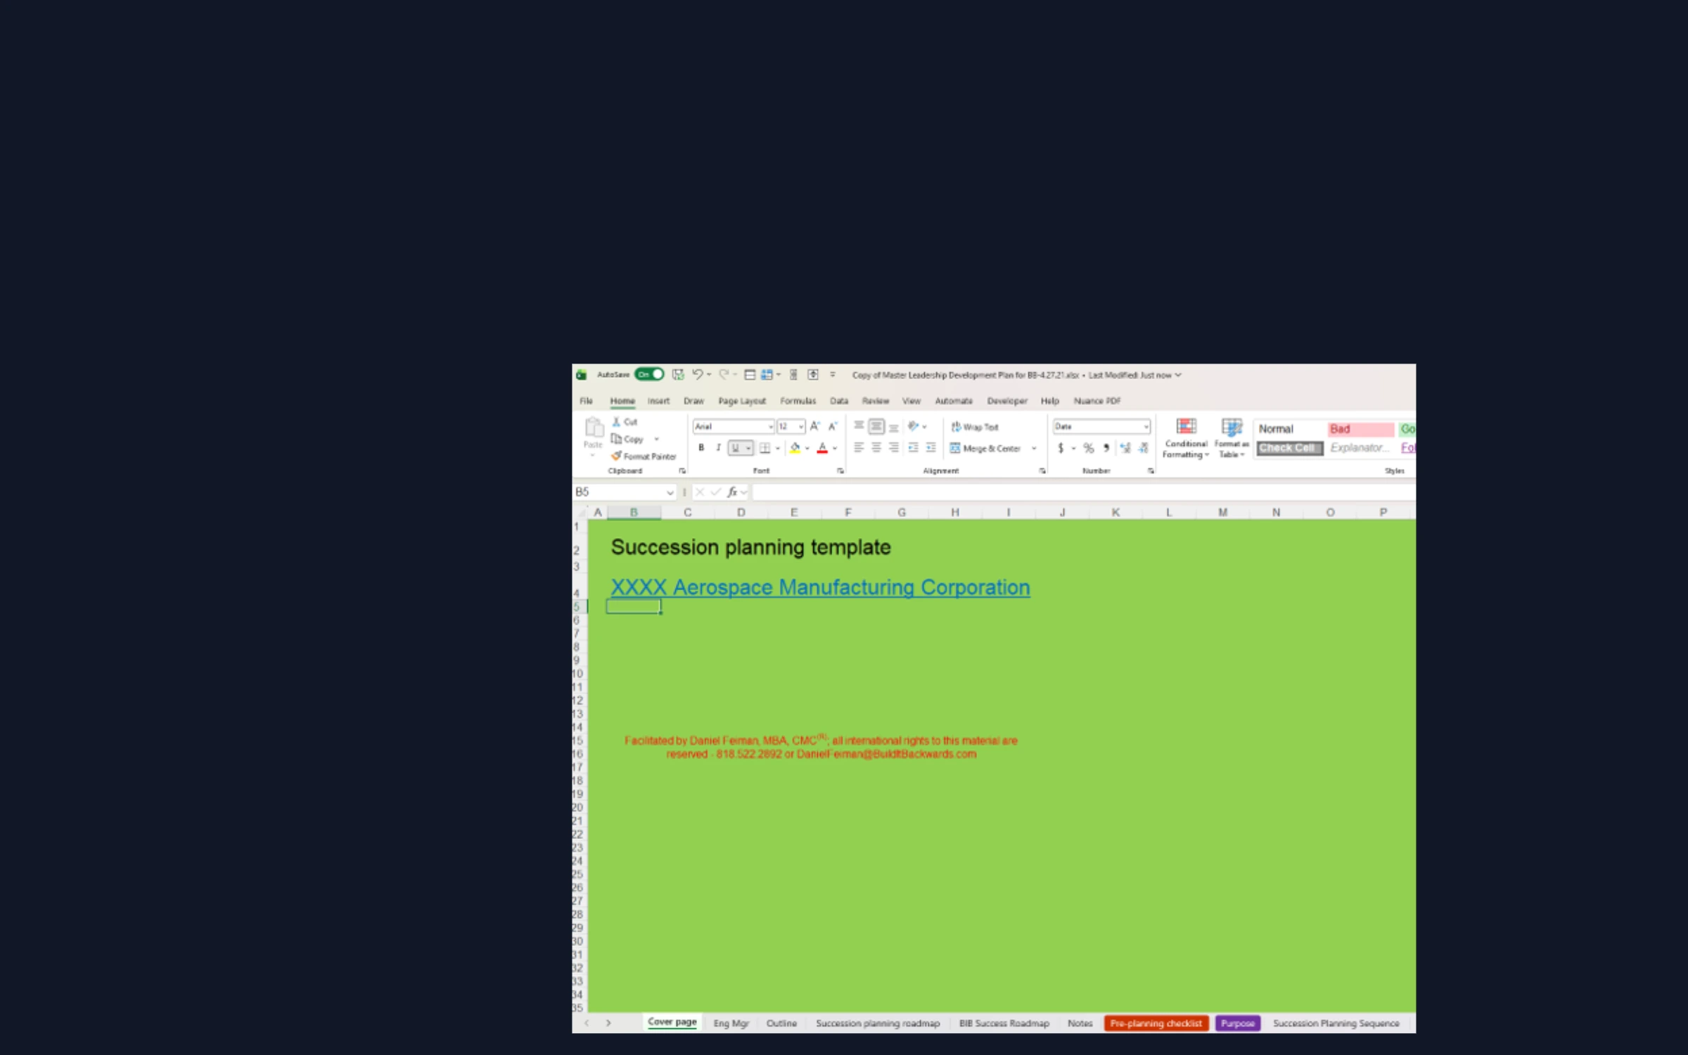Click the Align Right icon
Image resolution: width=1688 pixels, height=1055 pixels.
tap(894, 447)
